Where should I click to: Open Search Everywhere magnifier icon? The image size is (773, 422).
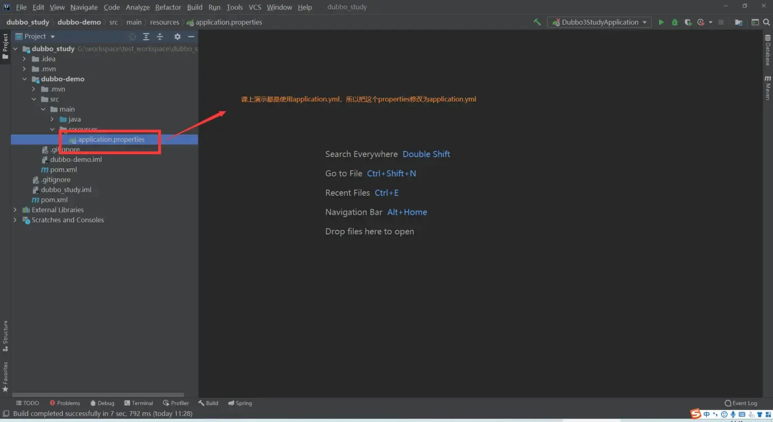point(766,22)
